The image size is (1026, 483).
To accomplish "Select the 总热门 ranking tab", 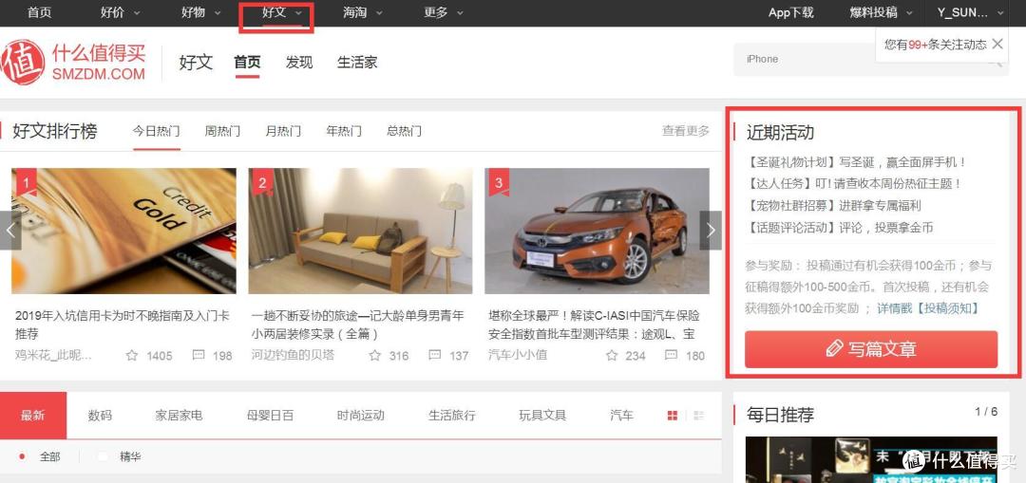I will (405, 131).
